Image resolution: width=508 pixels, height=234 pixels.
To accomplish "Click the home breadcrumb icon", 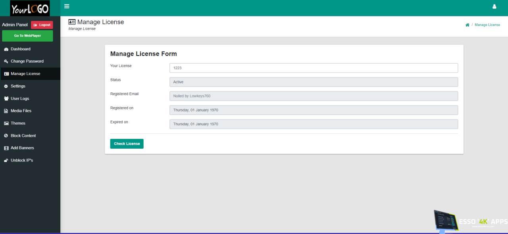I will [x=467, y=25].
